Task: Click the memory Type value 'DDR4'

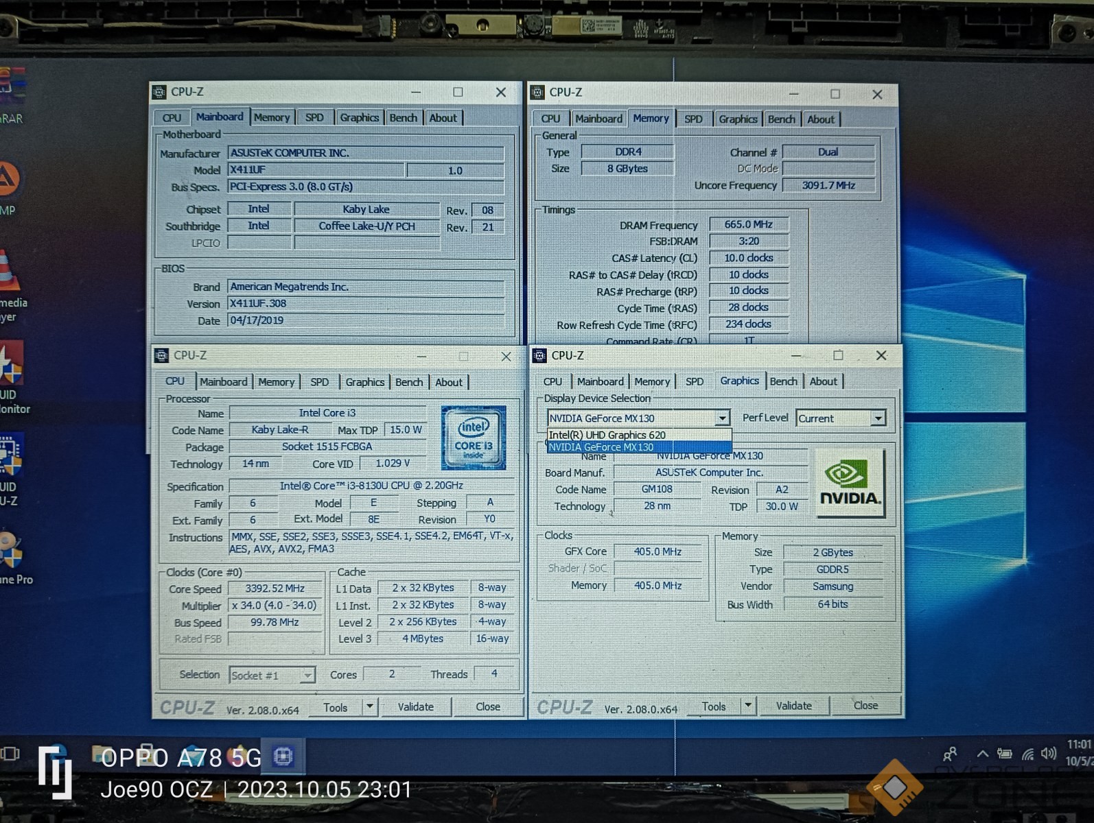Action: 627,152
